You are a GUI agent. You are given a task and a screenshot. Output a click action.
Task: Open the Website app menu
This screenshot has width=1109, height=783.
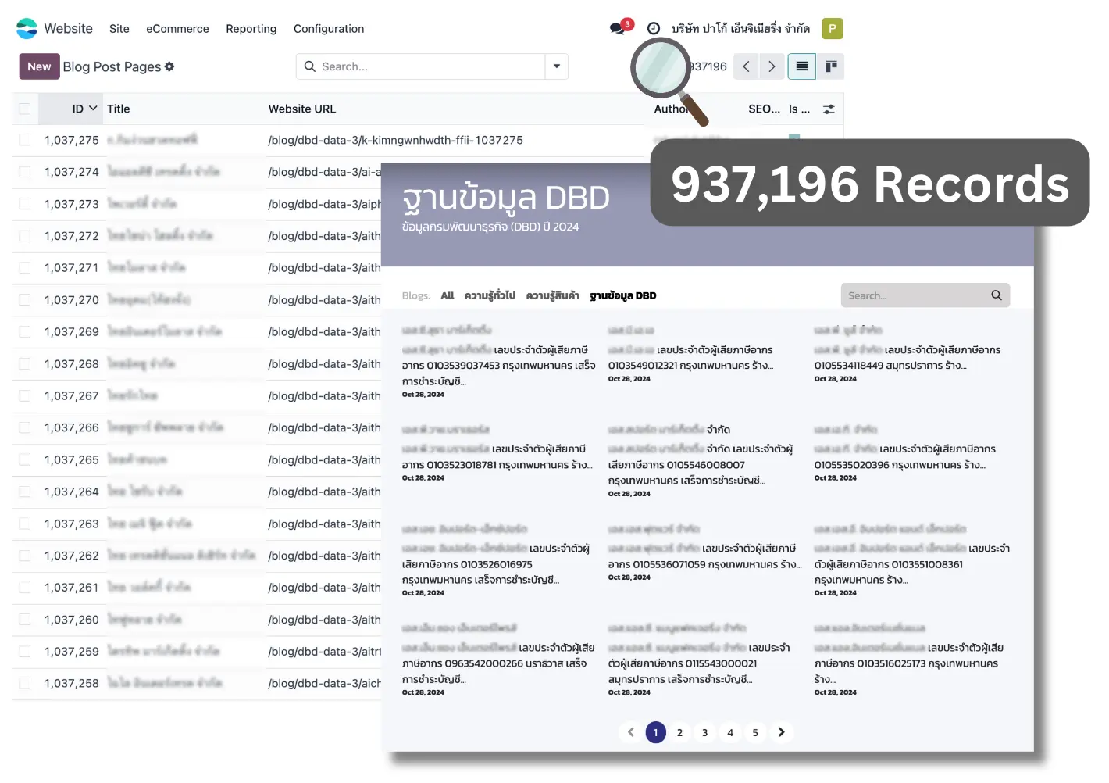point(68,28)
